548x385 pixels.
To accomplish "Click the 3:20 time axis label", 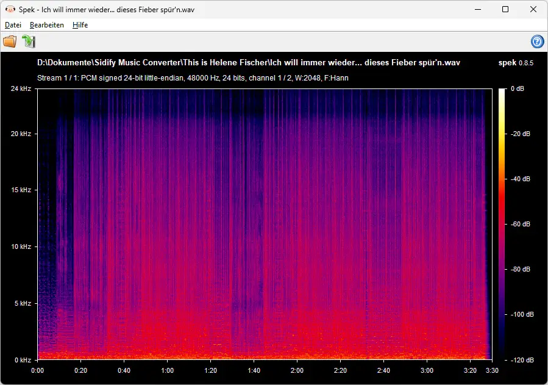I will pyautogui.click(x=470, y=370).
